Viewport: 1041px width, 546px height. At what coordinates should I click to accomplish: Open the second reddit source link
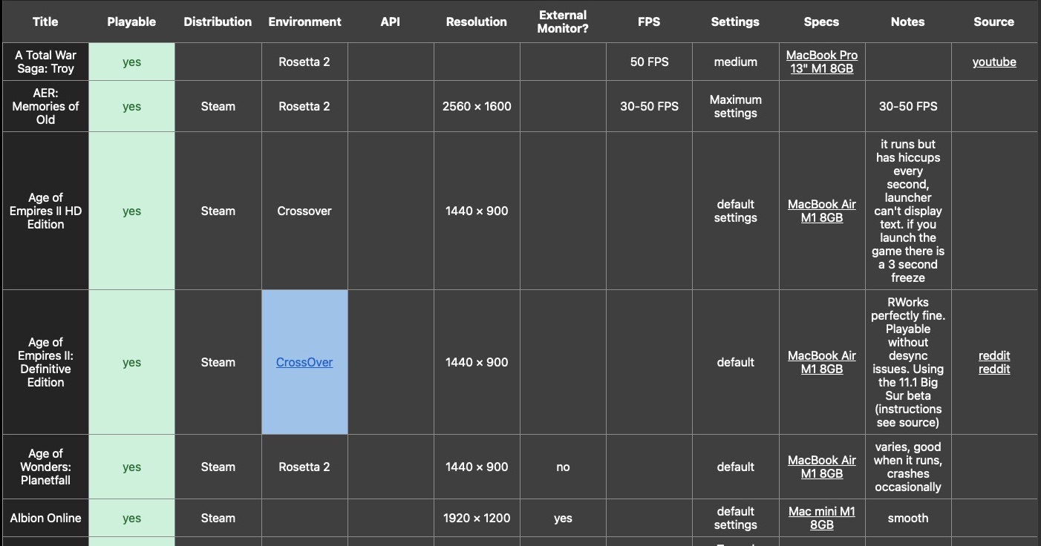(x=993, y=369)
